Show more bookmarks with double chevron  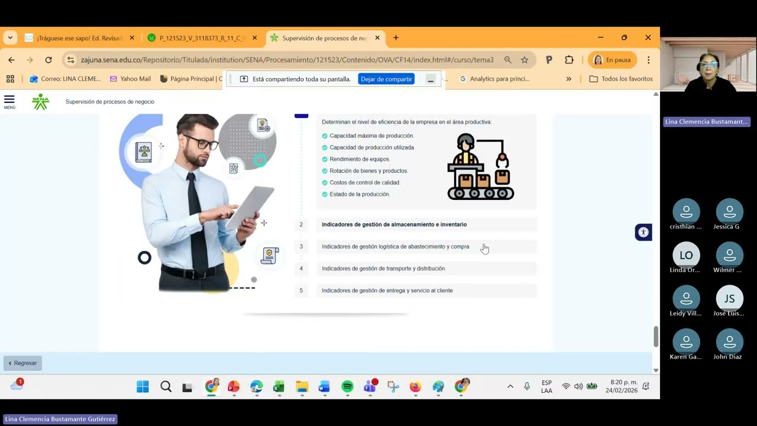point(569,79)
